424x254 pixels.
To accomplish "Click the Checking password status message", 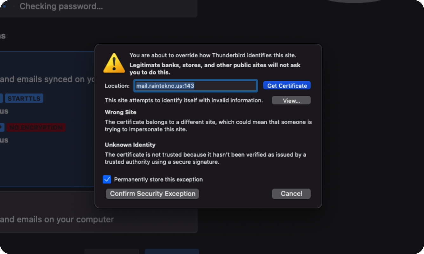I will [x=61, y=6].
